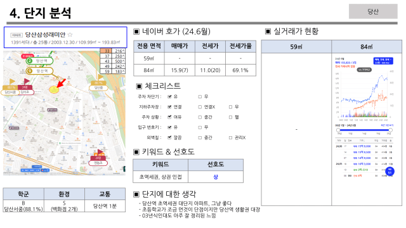
Task: Click the 69.1% 전세가율 cell
Action: click(240, 70)
